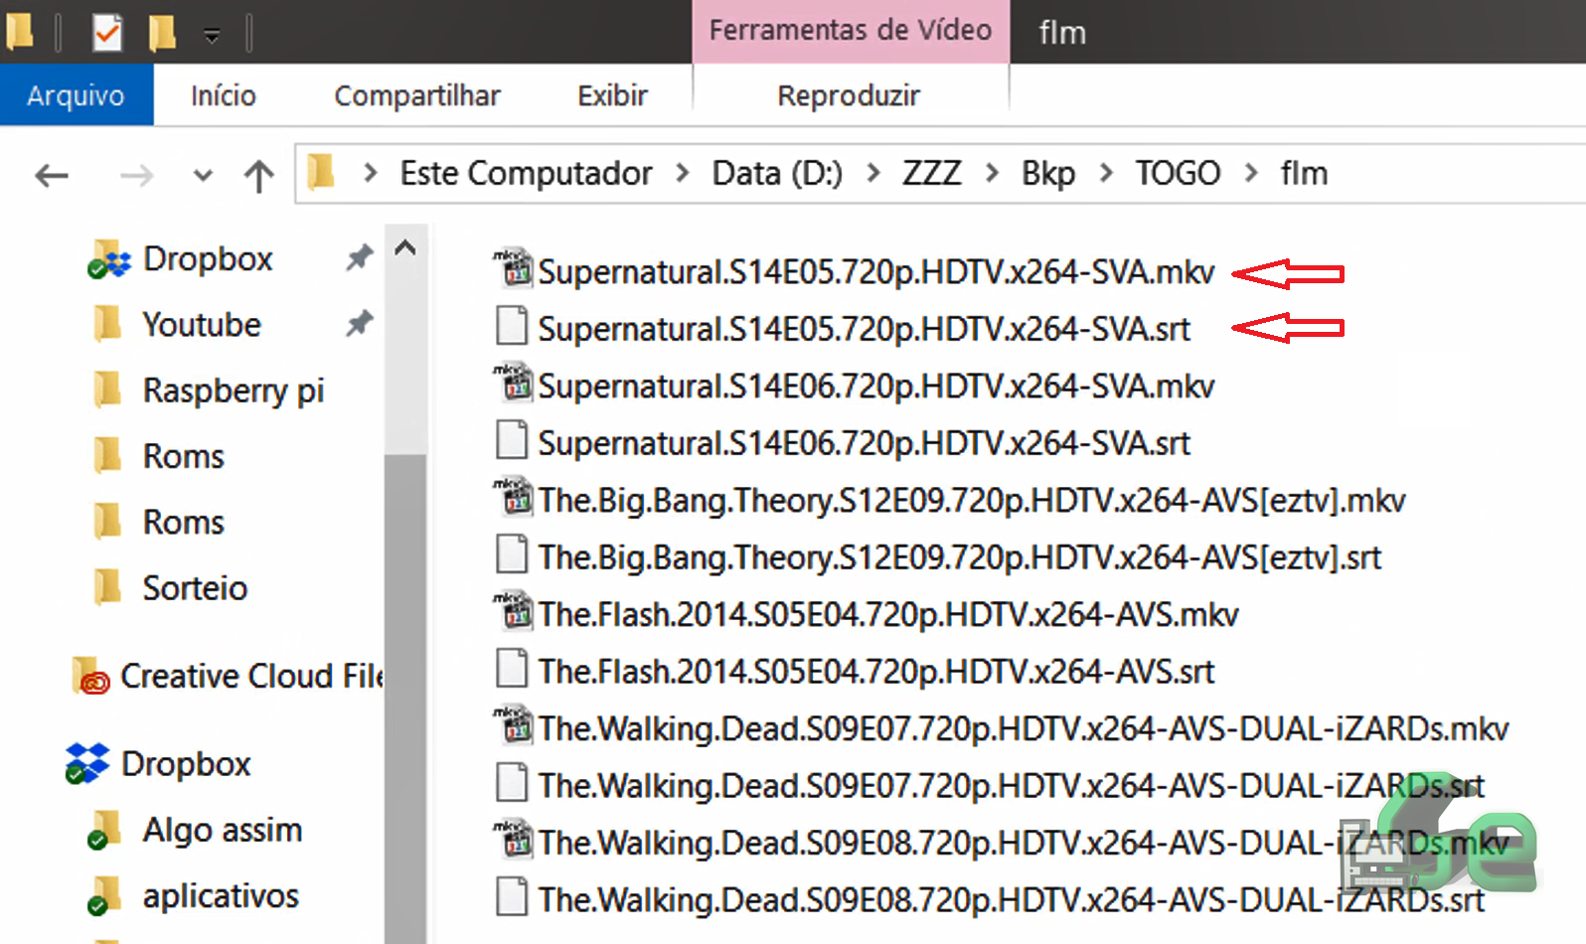Image resolution: width=1586 pixels, height=944 pixels.
Task: Navigate to TOGO folder in breadcrumb
Action: coord(1178,173)
